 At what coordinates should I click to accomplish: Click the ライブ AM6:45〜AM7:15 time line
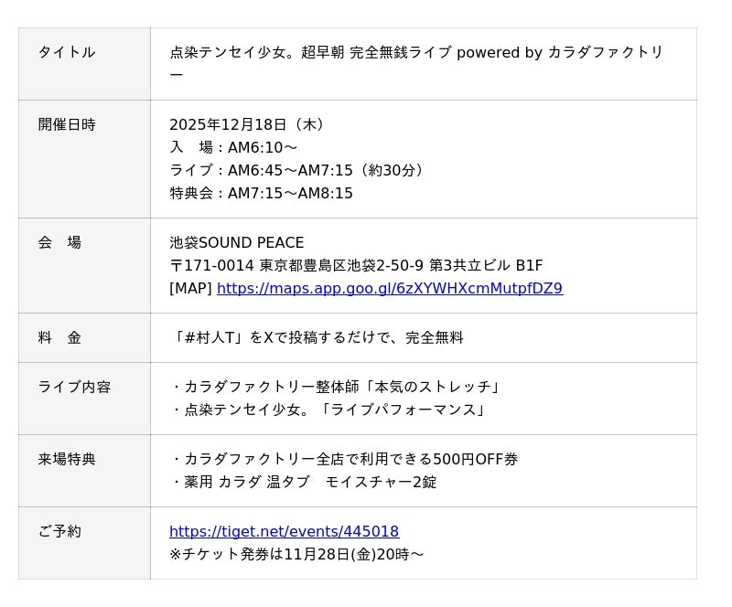(298, 171)
